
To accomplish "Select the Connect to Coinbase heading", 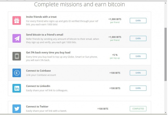I will (x=38, y=71).
